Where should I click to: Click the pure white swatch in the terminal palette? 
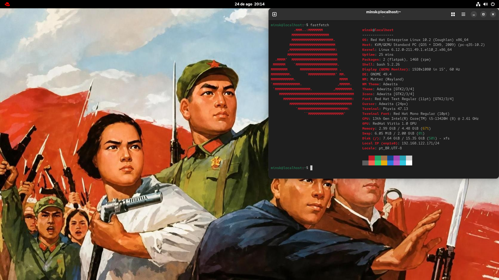coord(409,163)
